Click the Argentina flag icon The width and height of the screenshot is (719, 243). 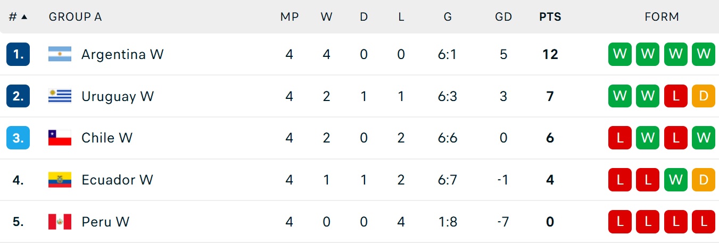[60, 54]
